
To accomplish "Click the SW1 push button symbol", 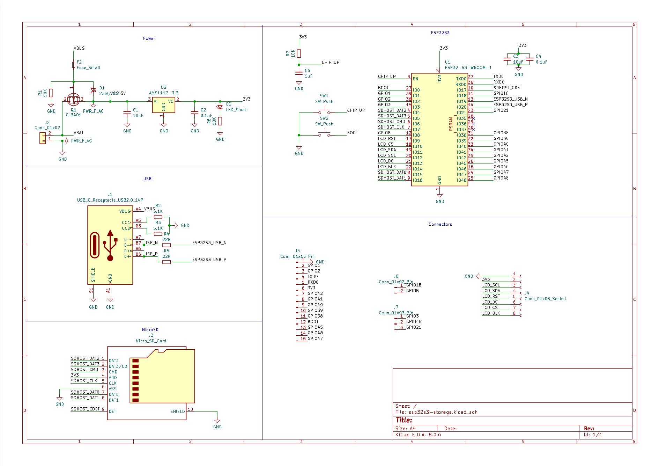I will coord(324,112).
